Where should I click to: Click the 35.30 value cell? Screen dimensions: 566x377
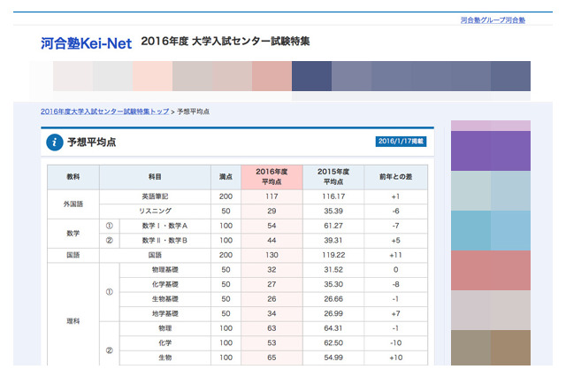tap(333, 285)
